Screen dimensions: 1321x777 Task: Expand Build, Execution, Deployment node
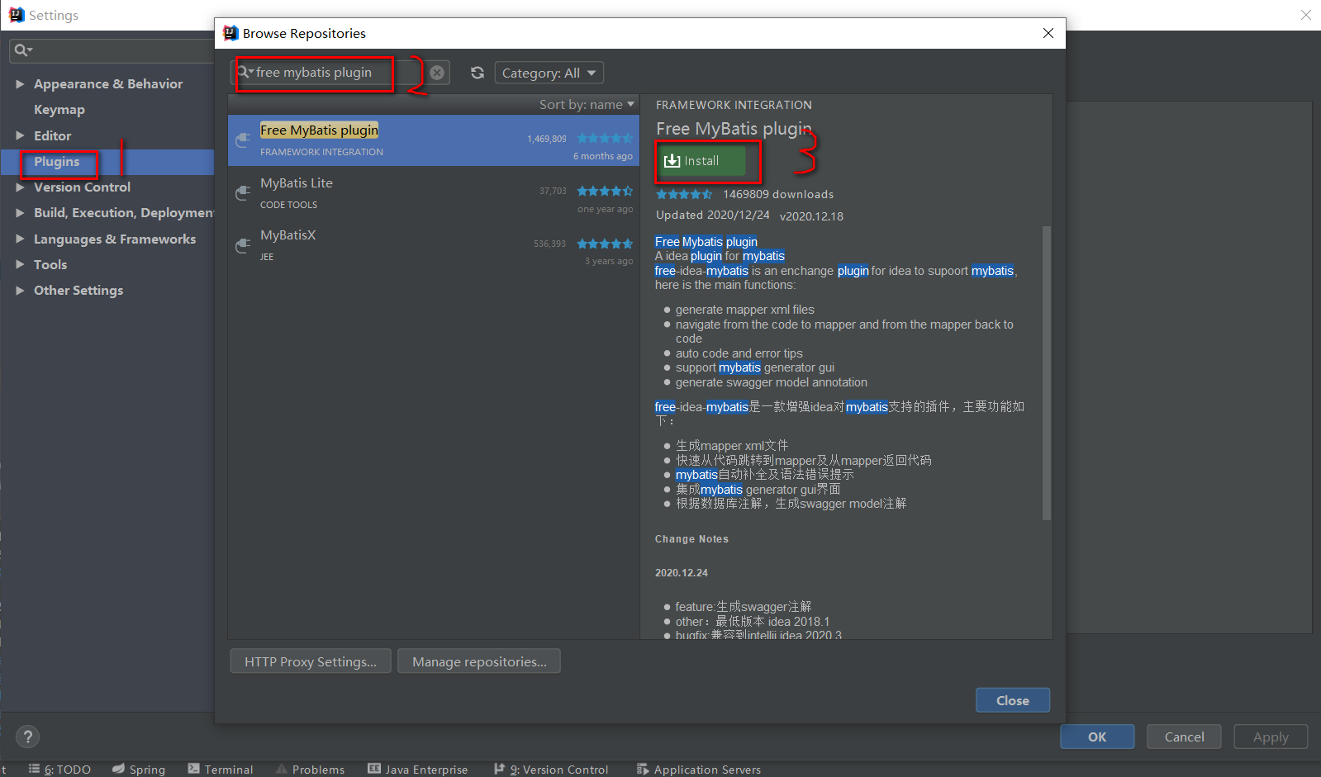20,213
